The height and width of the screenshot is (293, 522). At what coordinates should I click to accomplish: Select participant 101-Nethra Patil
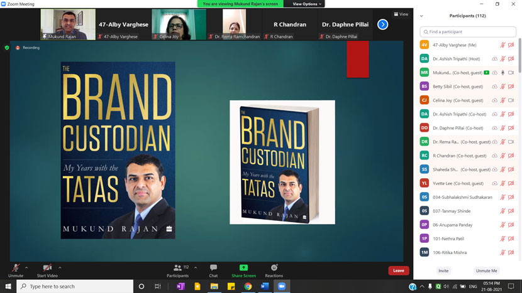click(x=467, y=239)
